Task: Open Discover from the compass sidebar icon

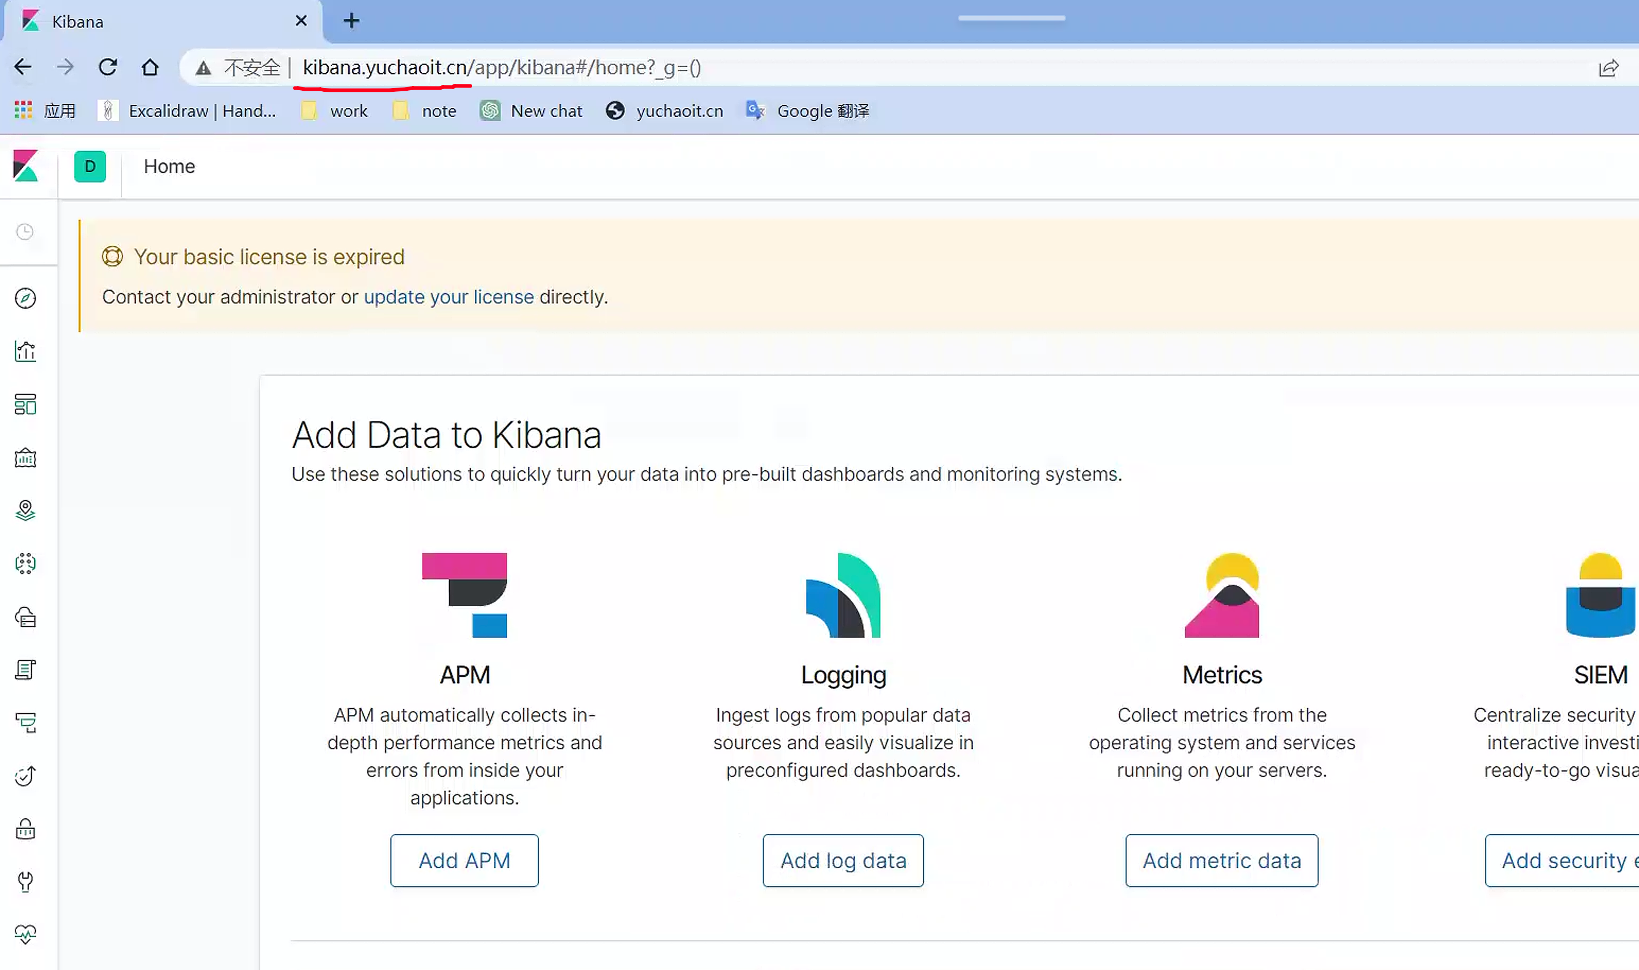Action: 25,299
